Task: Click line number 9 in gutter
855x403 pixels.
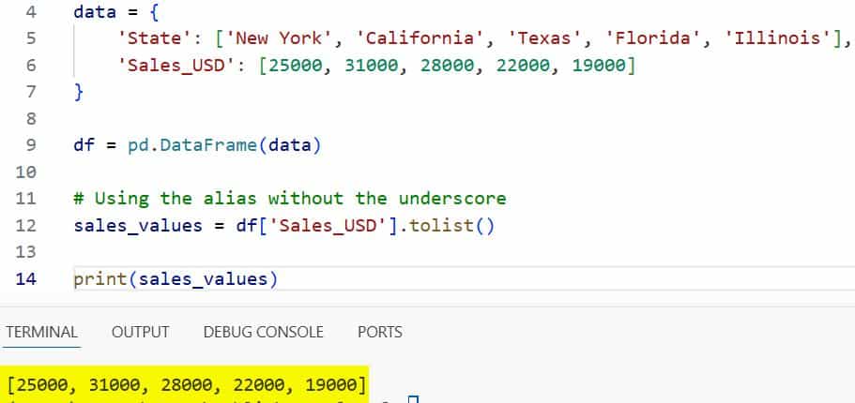Action: point(31,145)
